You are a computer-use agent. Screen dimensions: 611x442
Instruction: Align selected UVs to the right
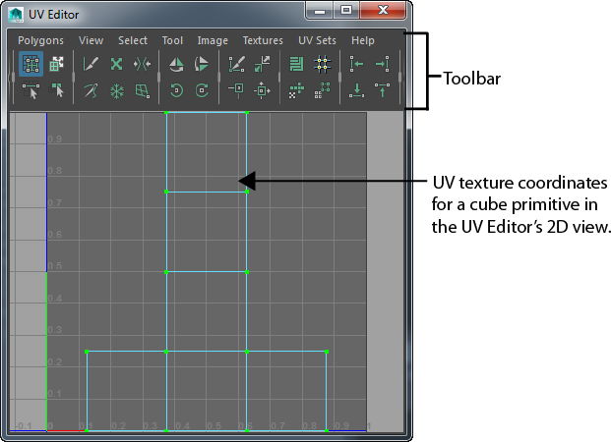[383, 64]
